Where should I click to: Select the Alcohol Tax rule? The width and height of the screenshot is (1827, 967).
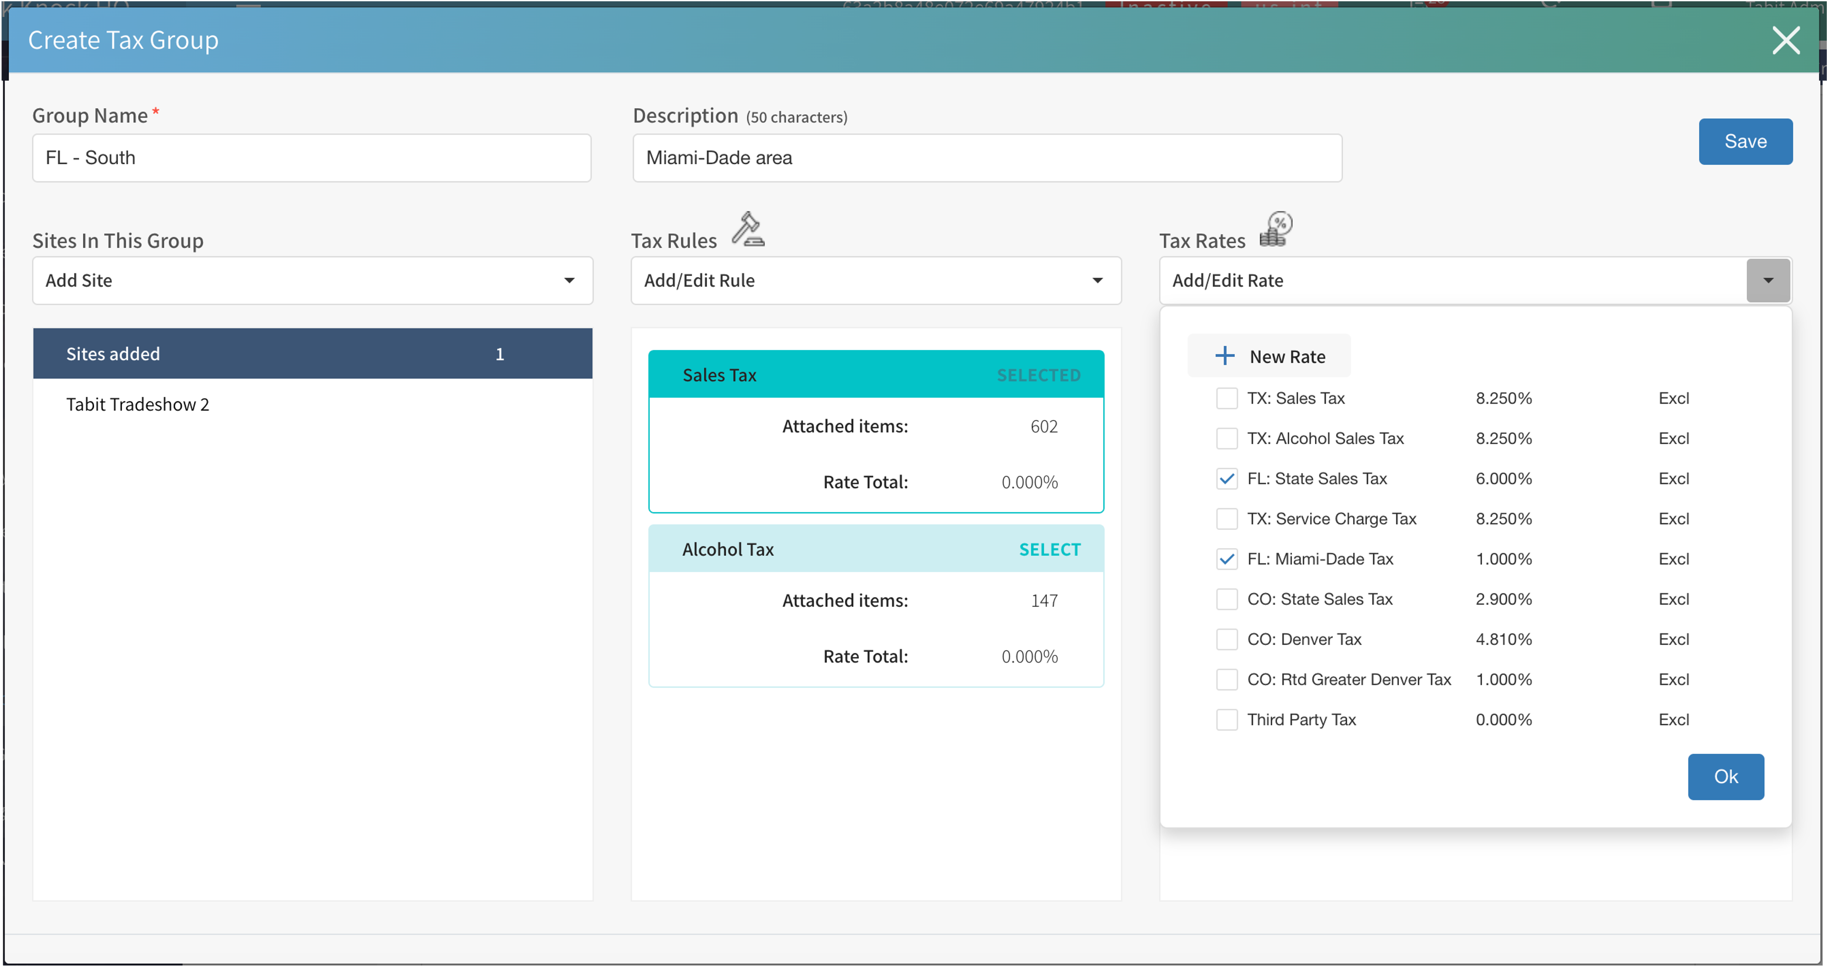pyautogui.click(x=1049, y=550)
